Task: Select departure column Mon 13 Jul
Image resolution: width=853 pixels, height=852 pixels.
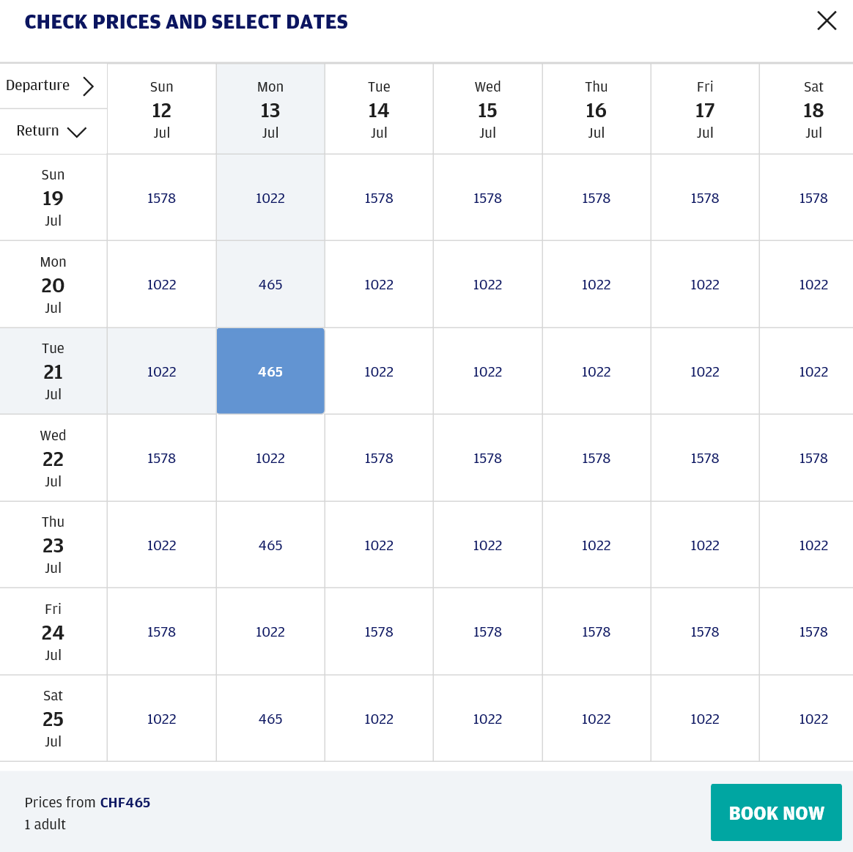Action: 270,109
